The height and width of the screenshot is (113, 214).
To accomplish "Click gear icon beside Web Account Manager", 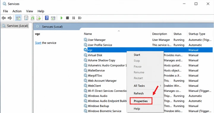I will (x=85, y=81).
